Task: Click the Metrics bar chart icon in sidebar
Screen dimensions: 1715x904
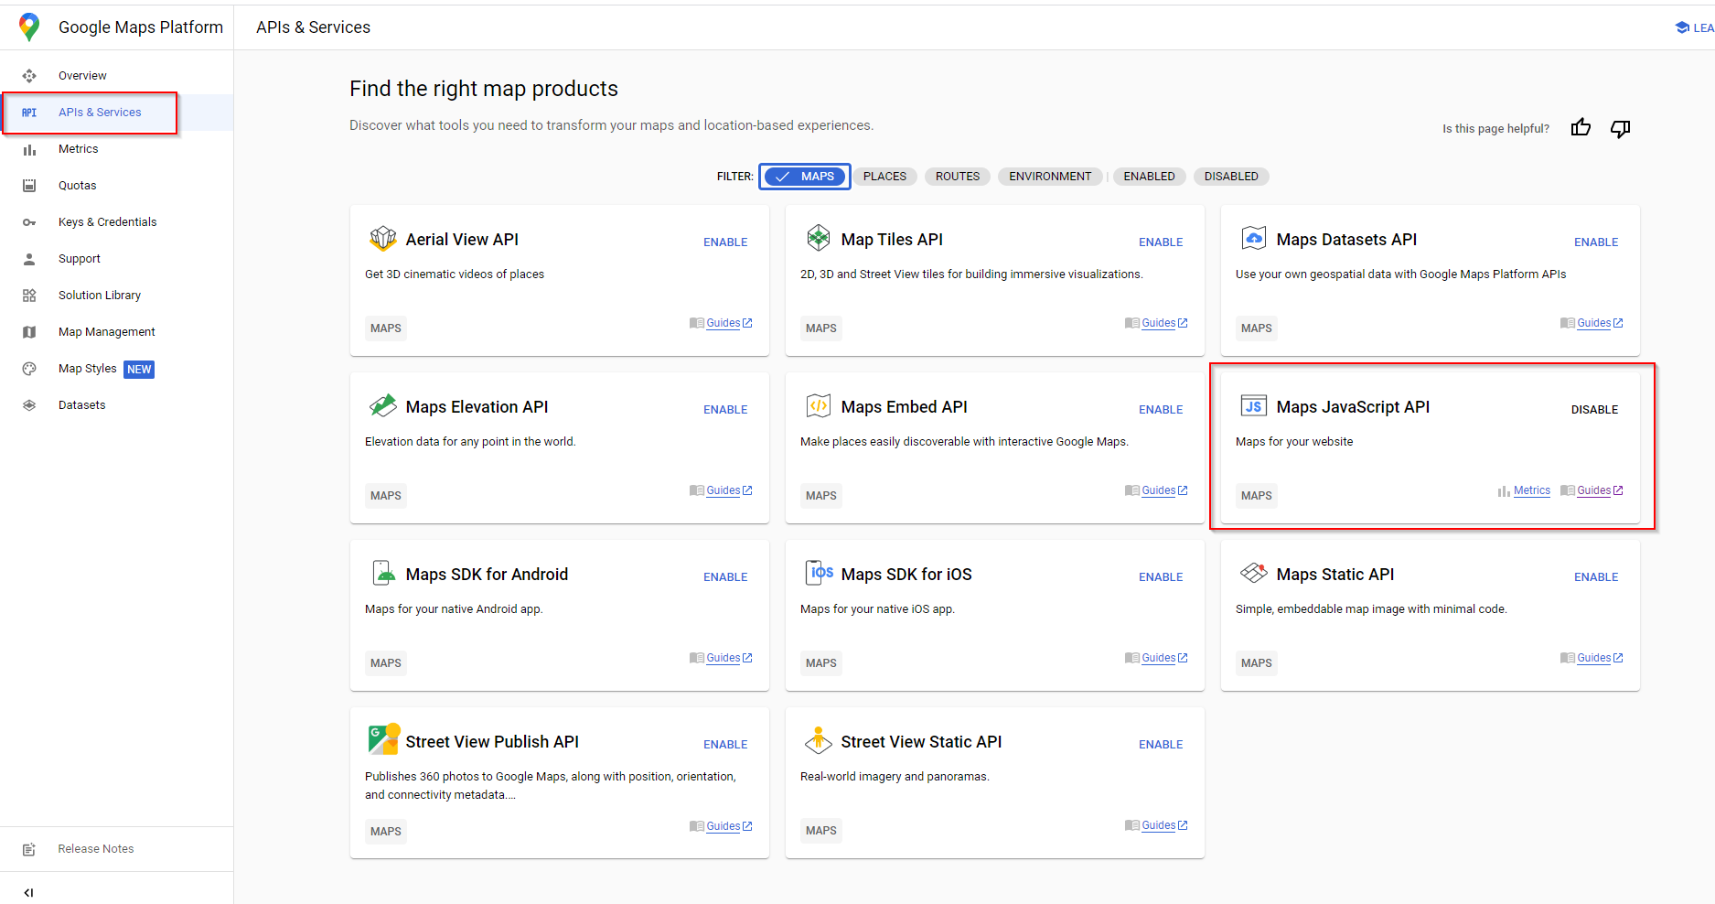Action: tap(29, 149)
